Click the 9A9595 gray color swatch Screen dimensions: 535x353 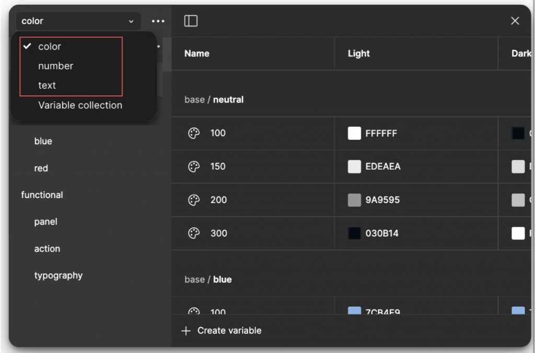(354, 200)
